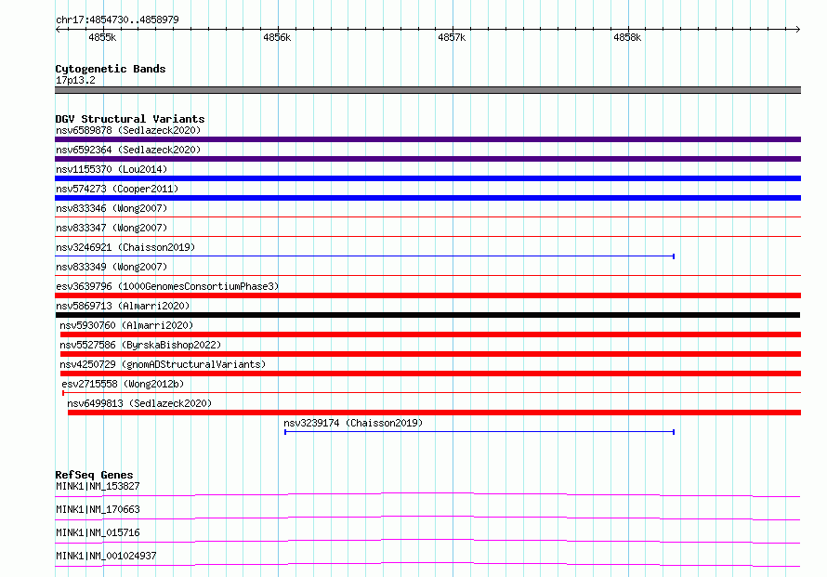This screenshot has height=577, width=827.
Task: Click the thin red line under esv2715558
Action: click(x=431, y=393)
